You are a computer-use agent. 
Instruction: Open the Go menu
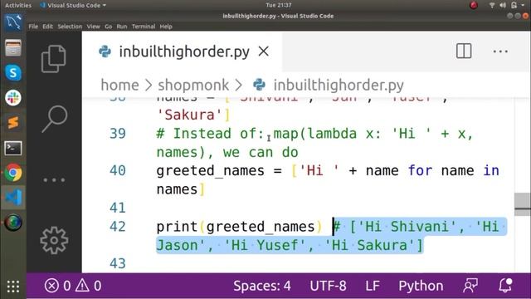tap(109, 27)
